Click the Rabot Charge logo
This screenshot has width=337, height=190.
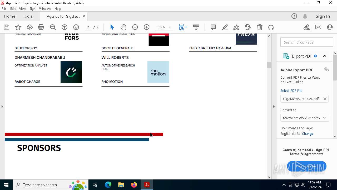tap(71, 72)
